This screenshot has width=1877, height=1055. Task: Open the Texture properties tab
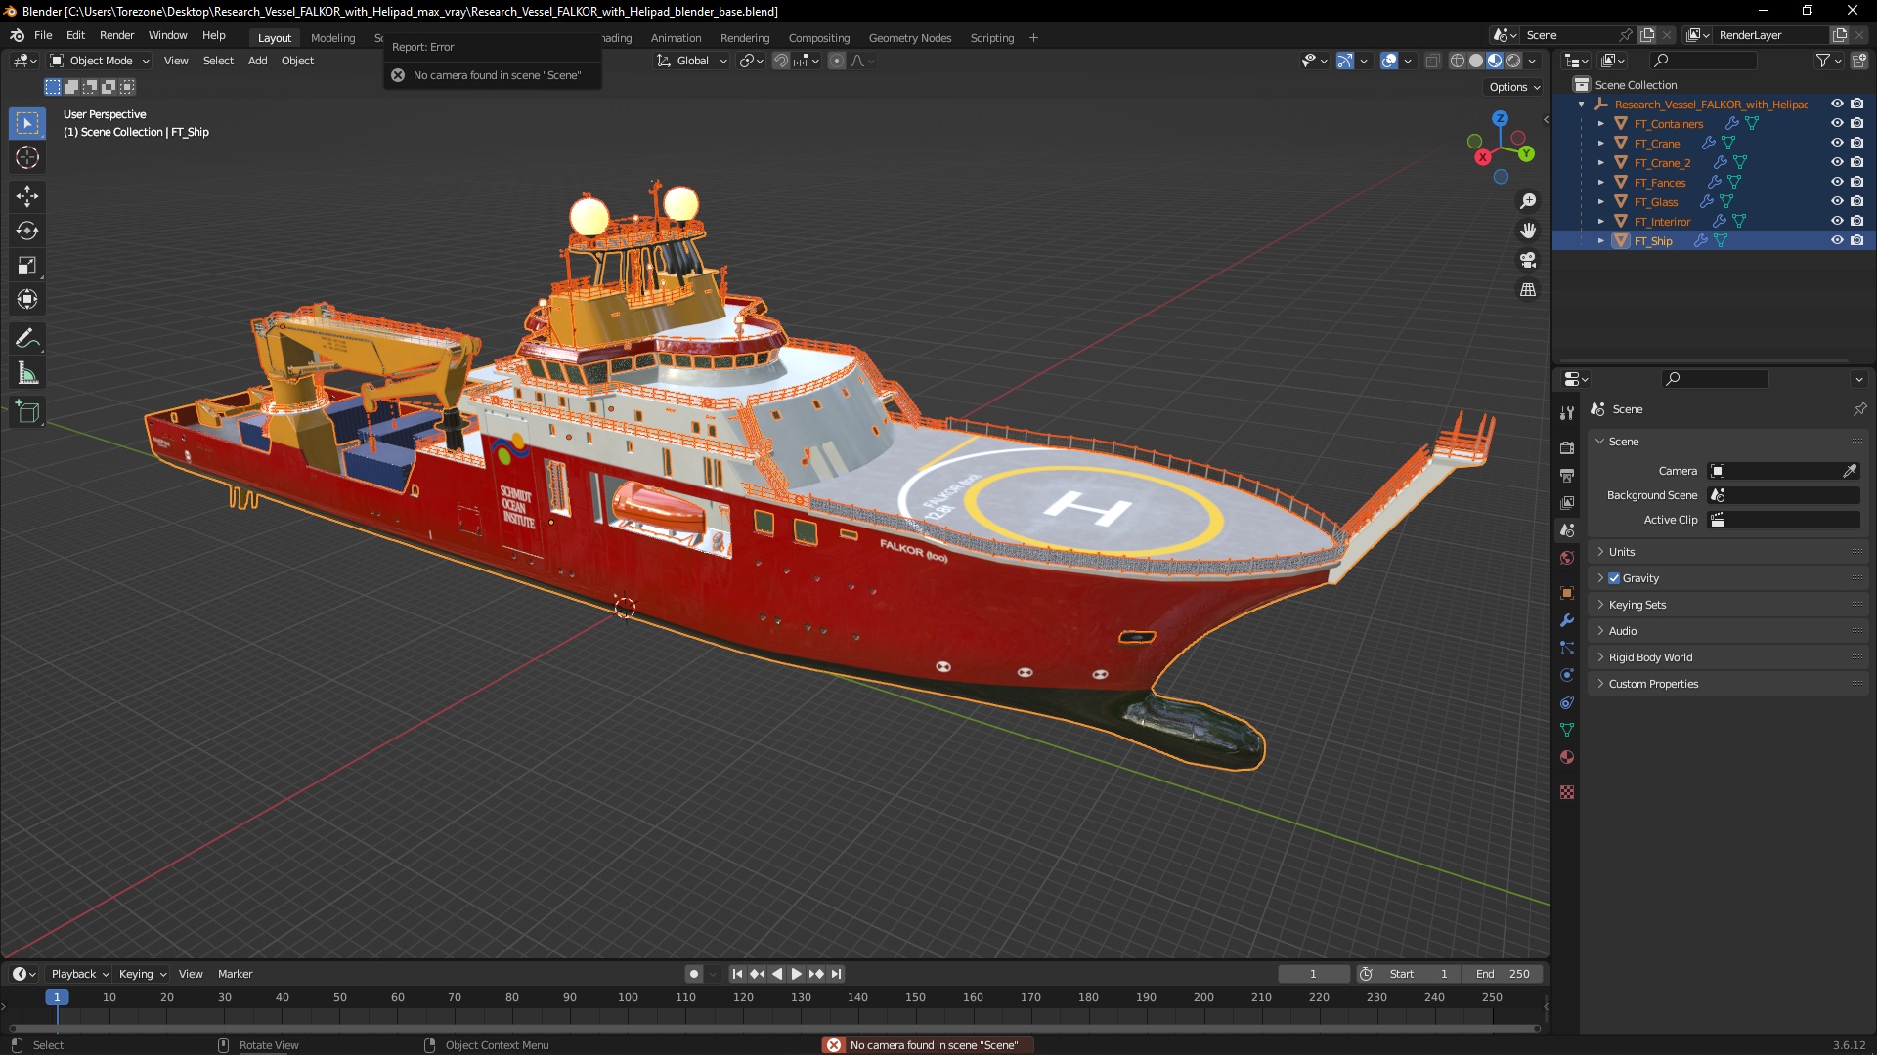[1567, 792]
